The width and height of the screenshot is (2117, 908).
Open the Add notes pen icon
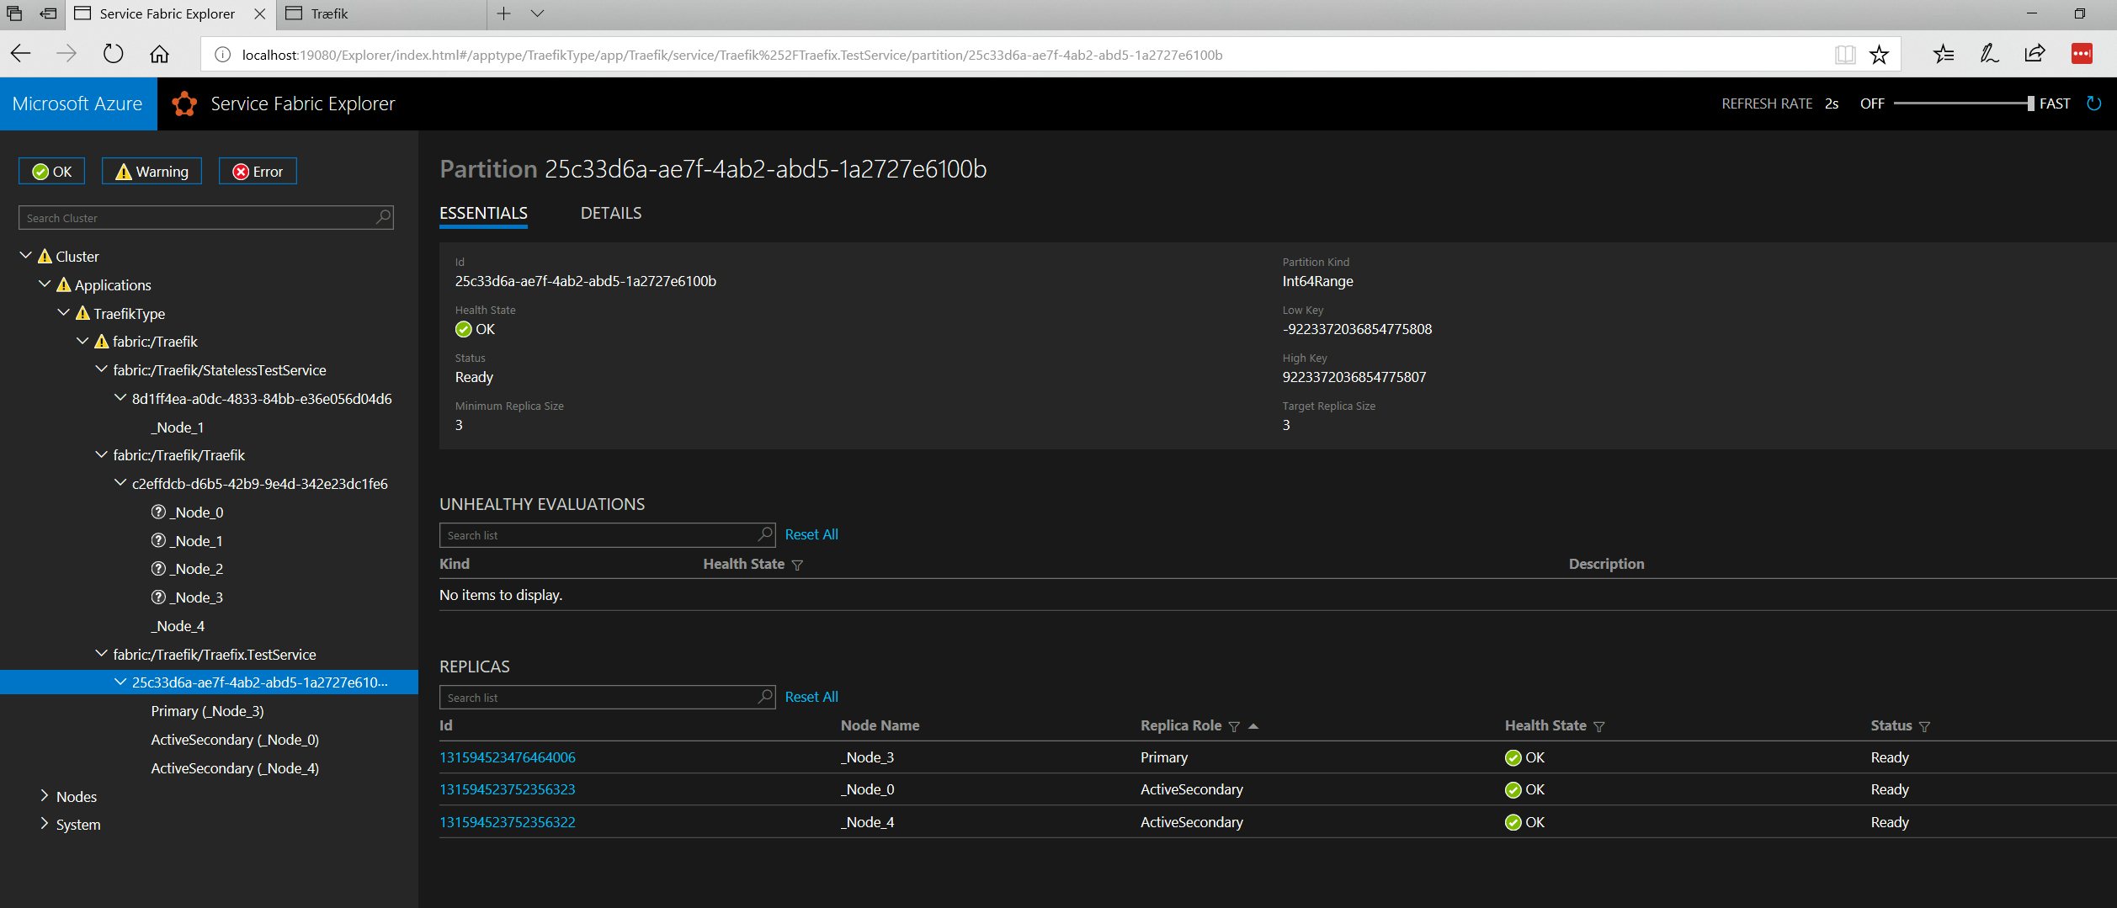[1989, 55]
